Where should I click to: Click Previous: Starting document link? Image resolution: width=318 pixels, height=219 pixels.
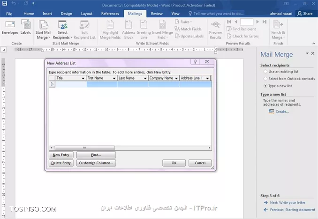[x=293, y=210]
